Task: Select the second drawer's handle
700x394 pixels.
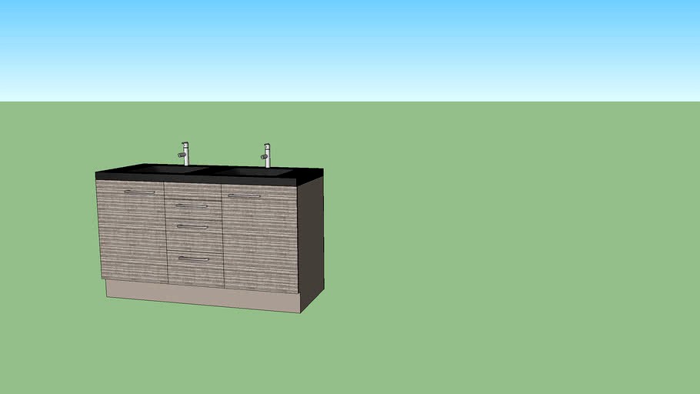Action: (192, 206)
